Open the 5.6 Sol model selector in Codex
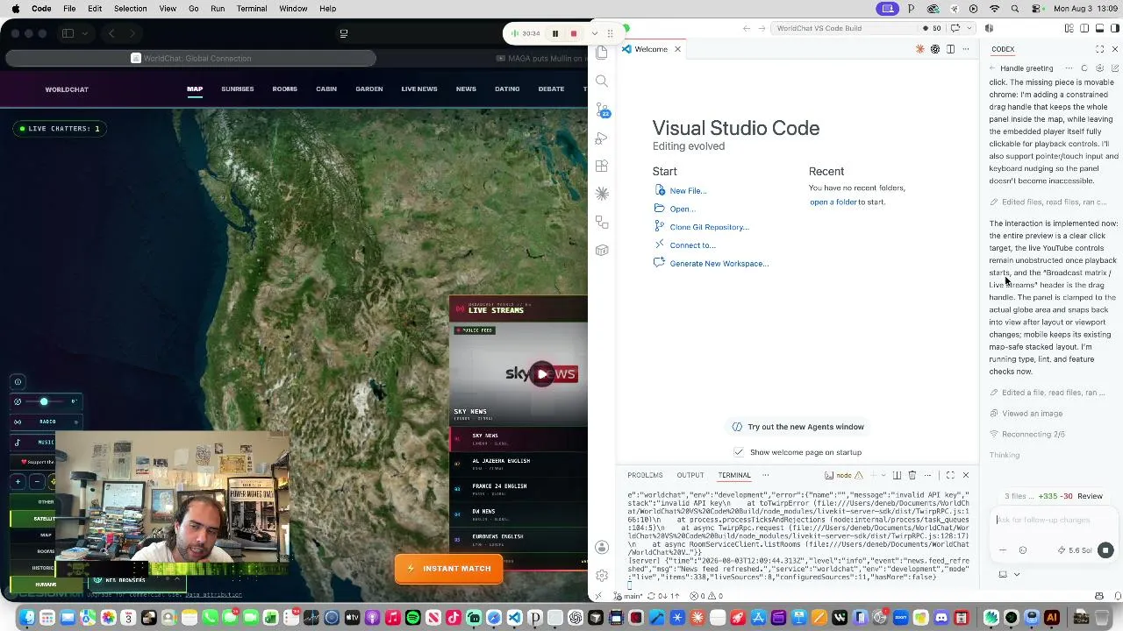The image size is (1123, 631). pos(1074,550)
